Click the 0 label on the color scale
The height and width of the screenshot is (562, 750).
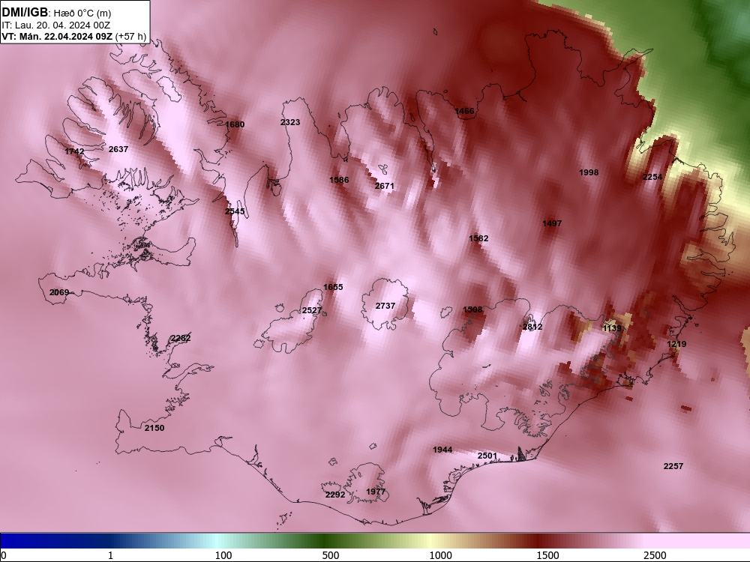4,555
